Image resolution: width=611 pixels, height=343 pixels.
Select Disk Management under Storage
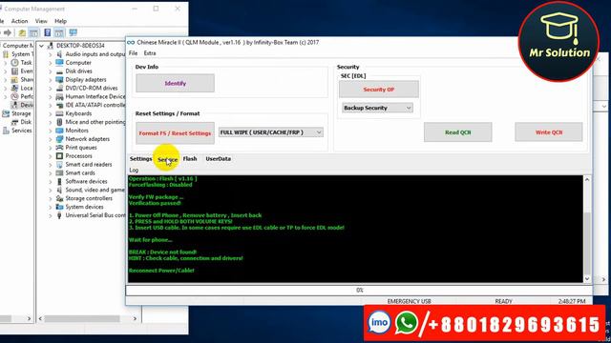[x=26, y=122]
